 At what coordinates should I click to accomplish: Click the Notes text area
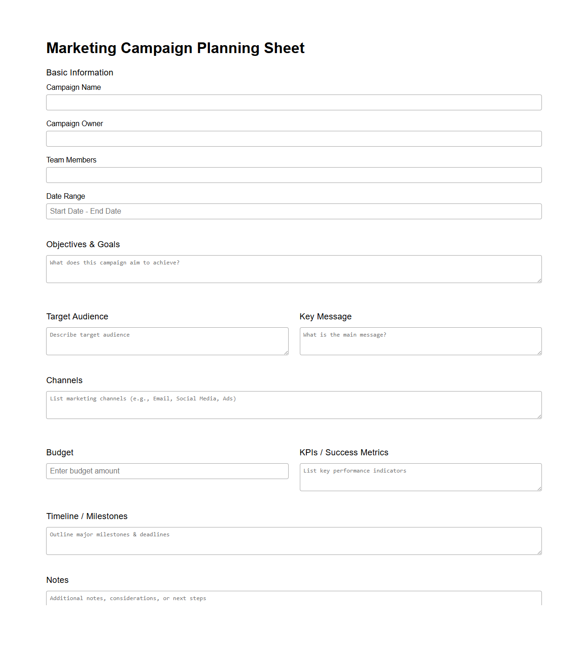tap(293, 601)
